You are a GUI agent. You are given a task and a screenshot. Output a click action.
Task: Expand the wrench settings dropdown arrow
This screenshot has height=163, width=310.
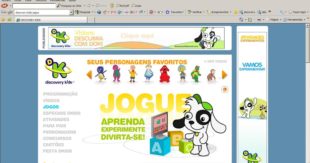click(285, 12)
